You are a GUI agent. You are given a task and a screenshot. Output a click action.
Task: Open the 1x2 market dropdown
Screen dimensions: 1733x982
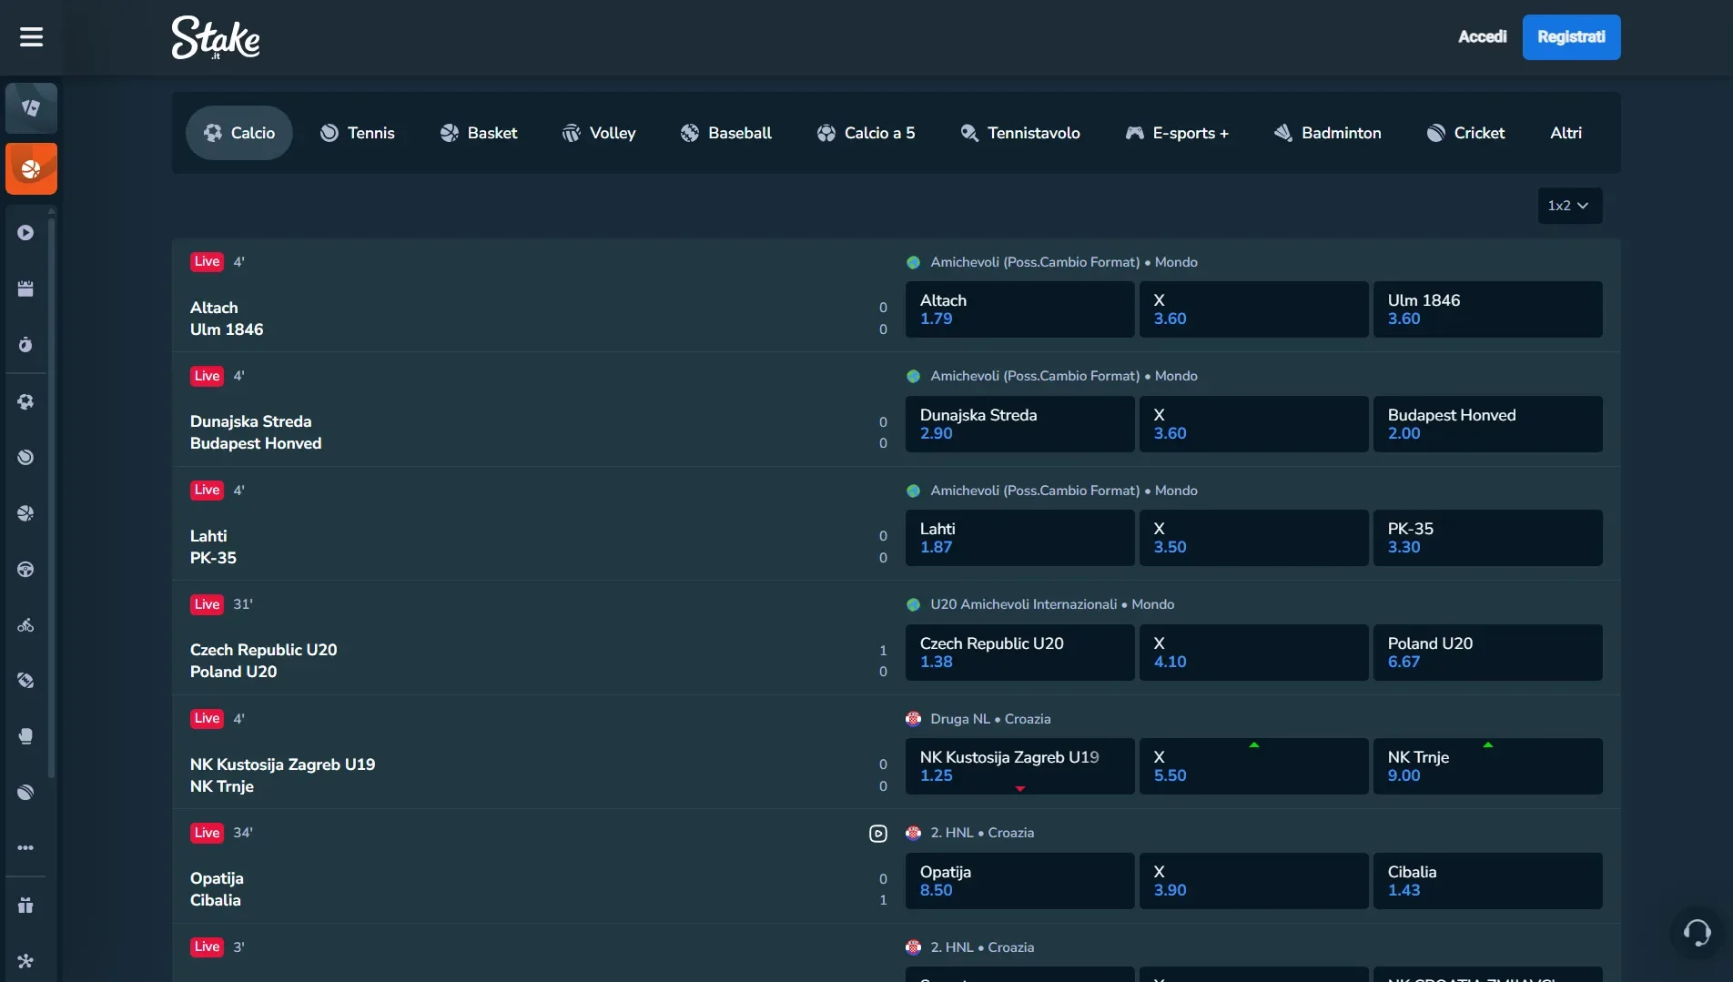click(1568, 206)
